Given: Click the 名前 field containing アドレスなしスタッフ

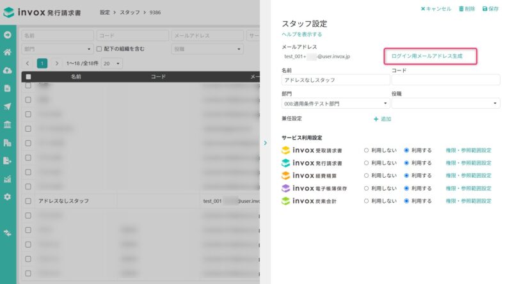Looking at the screenshot, I should pyautogui.click(x=335, y=80).
